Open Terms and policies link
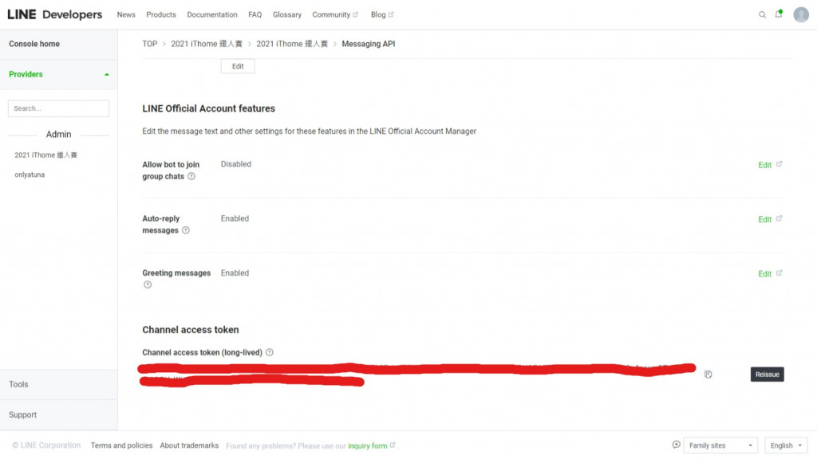817x459 pixels. [x=121, y=445]
